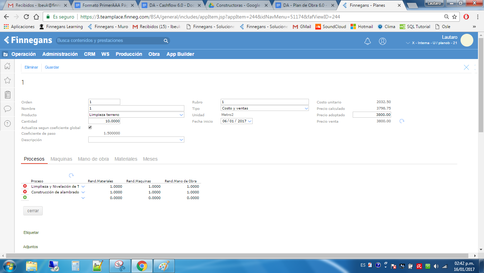Switch to the Materiales tab
The image size is (484, 273).
pyautogui.click(x=126, y=159)
